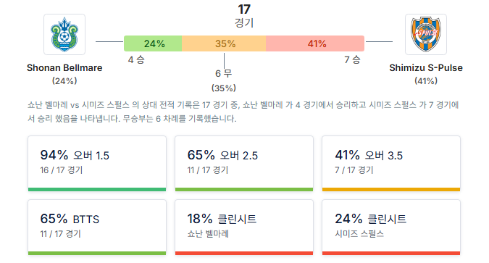Click the head-to-head summary paragraph text

[x=243, y=112]
